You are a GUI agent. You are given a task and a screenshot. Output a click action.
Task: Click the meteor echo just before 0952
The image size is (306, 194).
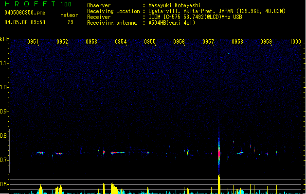point(59,154)
